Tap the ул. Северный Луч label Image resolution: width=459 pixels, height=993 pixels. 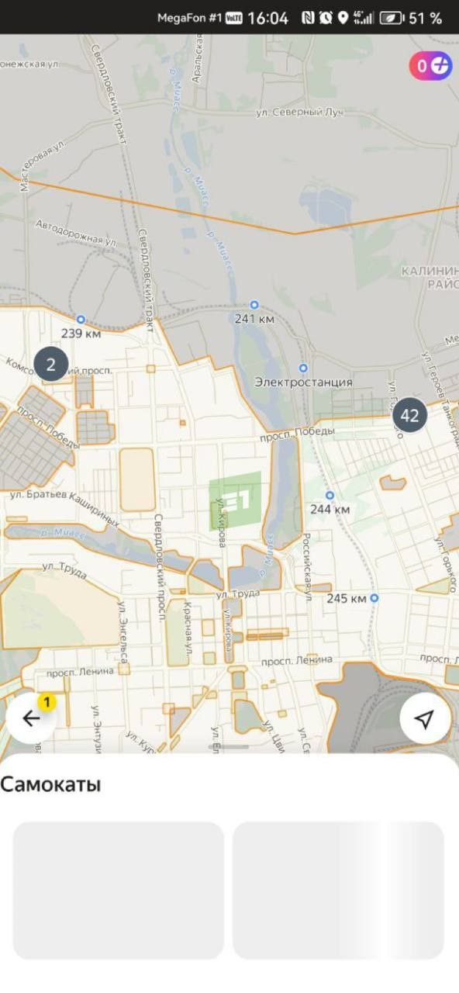(299, 113)
